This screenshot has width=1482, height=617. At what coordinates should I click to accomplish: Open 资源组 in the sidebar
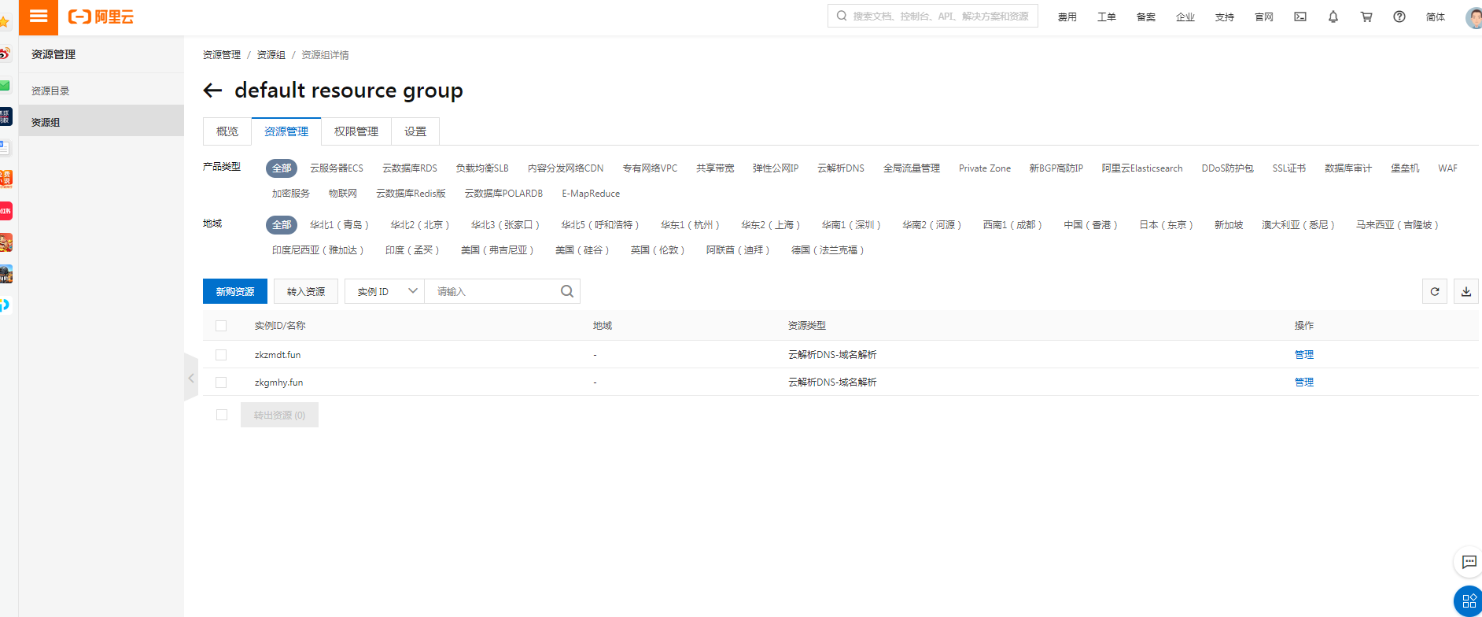pos(101,122)
